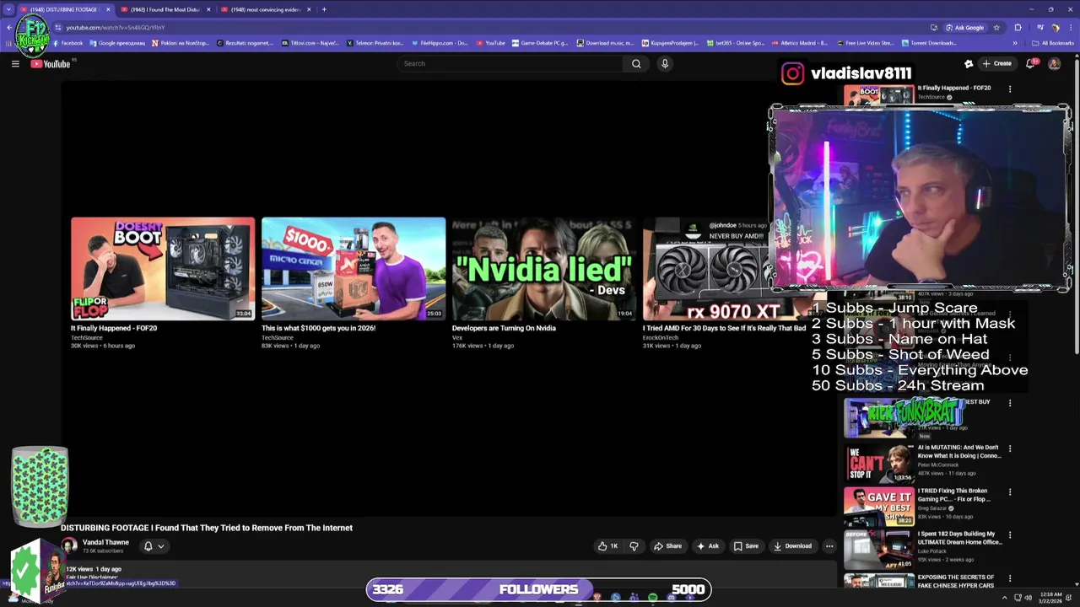Open the YouTube notifications bell

1030,64
